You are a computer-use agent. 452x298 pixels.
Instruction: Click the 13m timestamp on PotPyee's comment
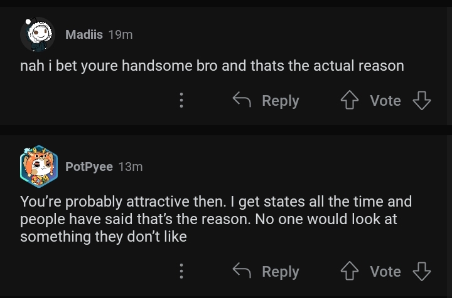(x=131, y=167)
